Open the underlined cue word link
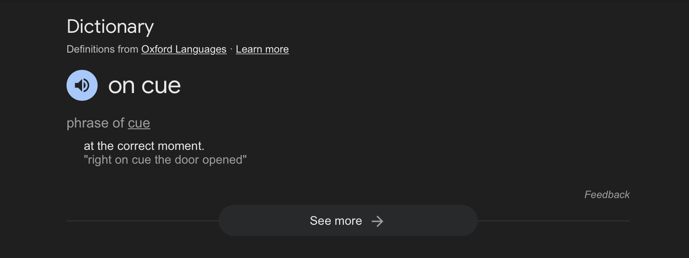The height and width of the screenshot is (258, 689). click(139, 123)
